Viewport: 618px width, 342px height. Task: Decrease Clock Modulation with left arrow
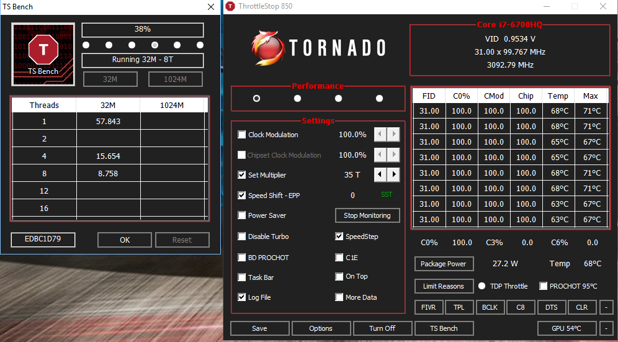380,135
